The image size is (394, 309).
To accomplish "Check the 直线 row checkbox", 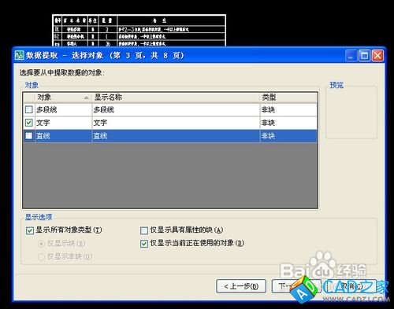I will coord(29,136).
